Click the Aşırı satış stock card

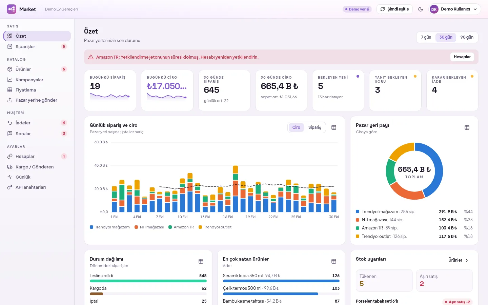[x=444, y=281]
